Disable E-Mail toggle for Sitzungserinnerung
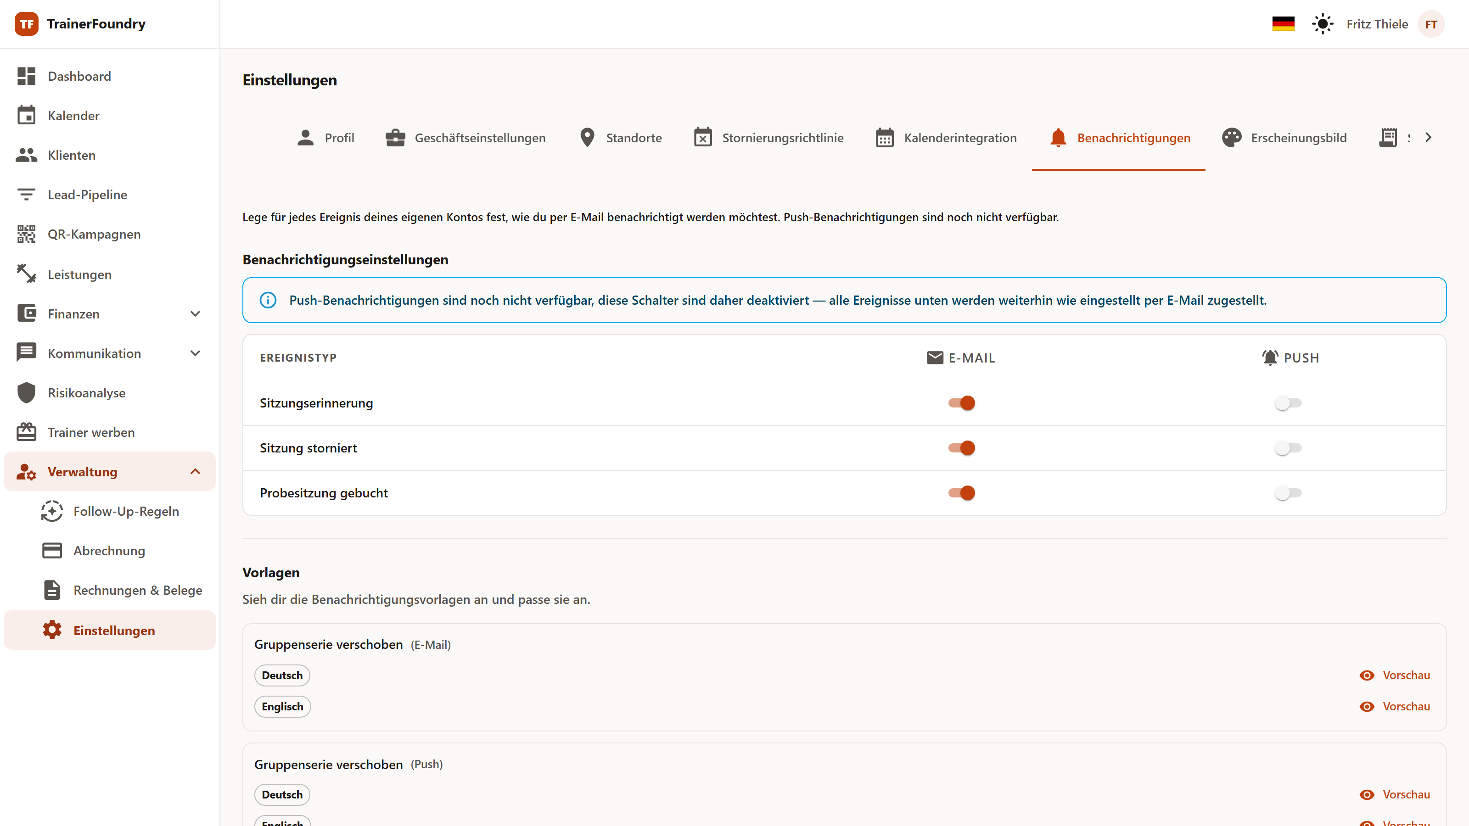This screenshot has height=826, width=1469. tap(961, 402)
